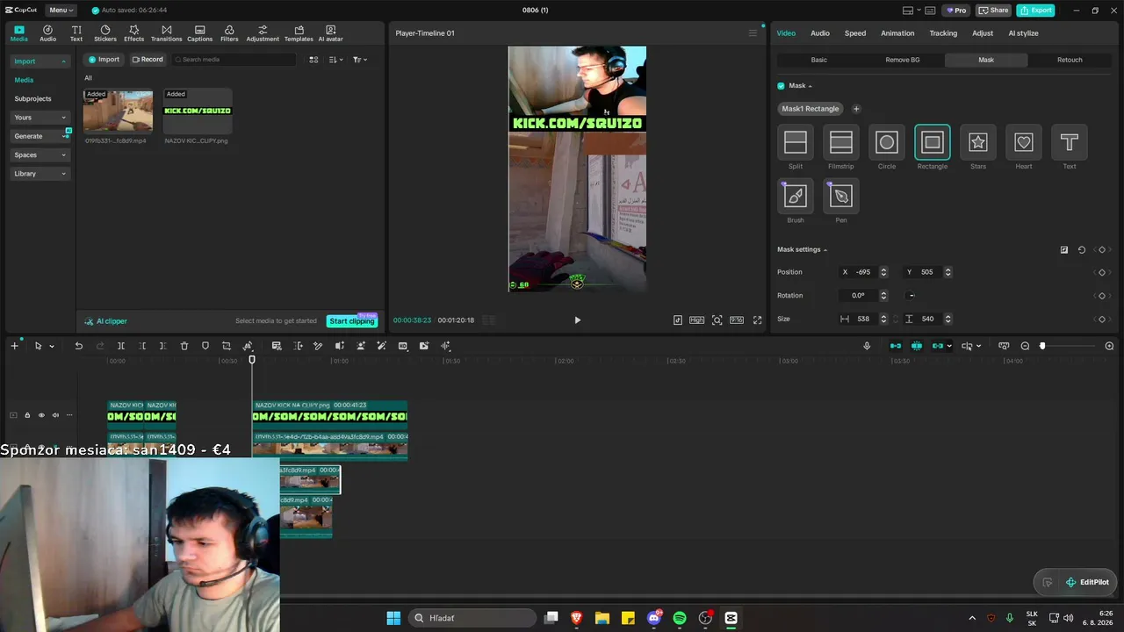Lock the main timeline track
Image resolution: width=1124 pixels, height=632 pixels.
27,415
